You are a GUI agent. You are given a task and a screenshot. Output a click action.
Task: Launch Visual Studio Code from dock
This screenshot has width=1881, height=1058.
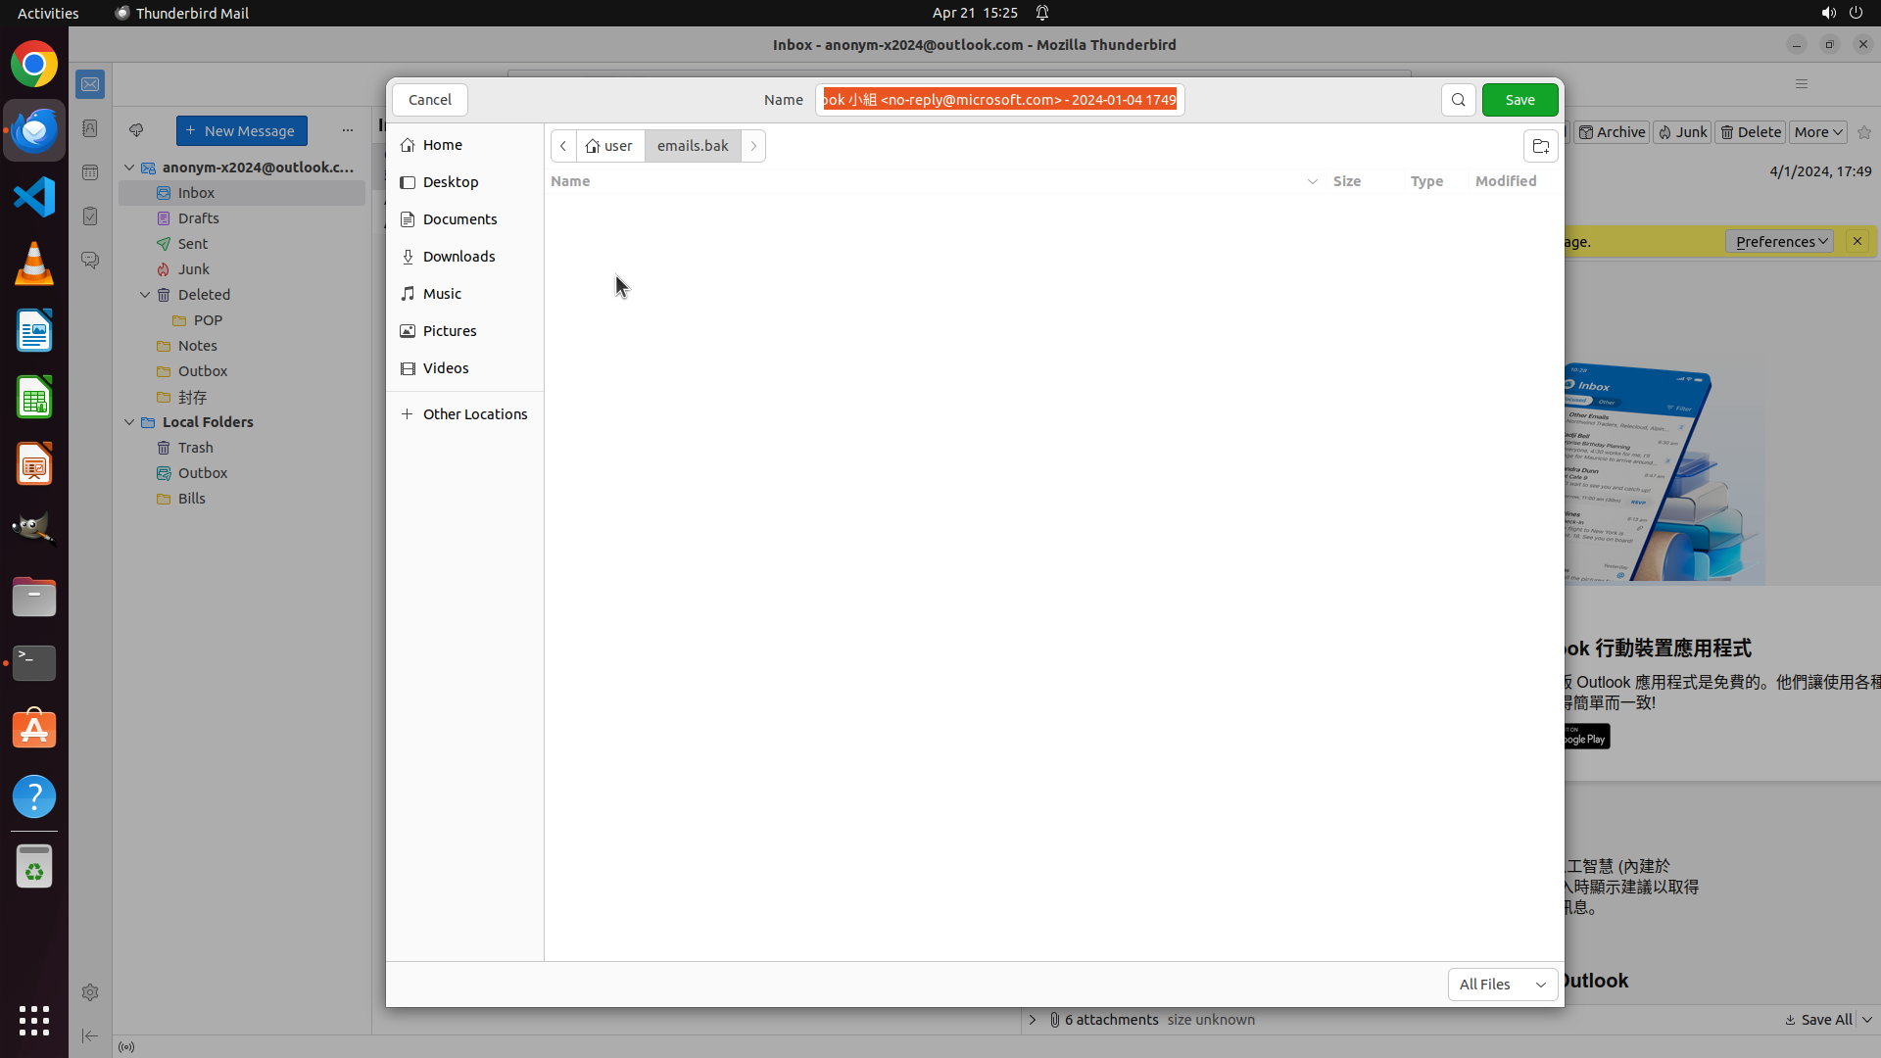coord(34,197)
